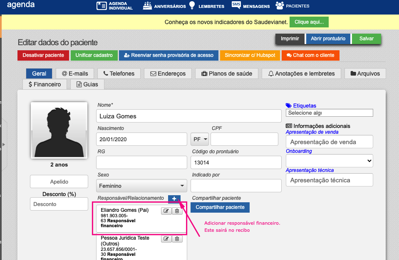Switch to the E-mails tab
The height and width of the screenshot is (260, 399).
point(75,74)
